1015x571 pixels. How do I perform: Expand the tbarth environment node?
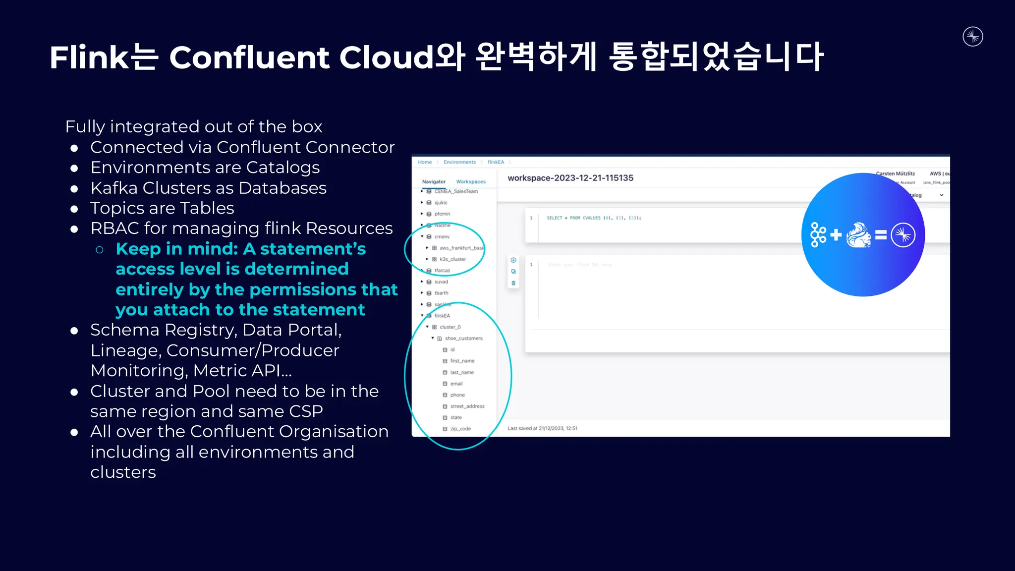[422, 293]
